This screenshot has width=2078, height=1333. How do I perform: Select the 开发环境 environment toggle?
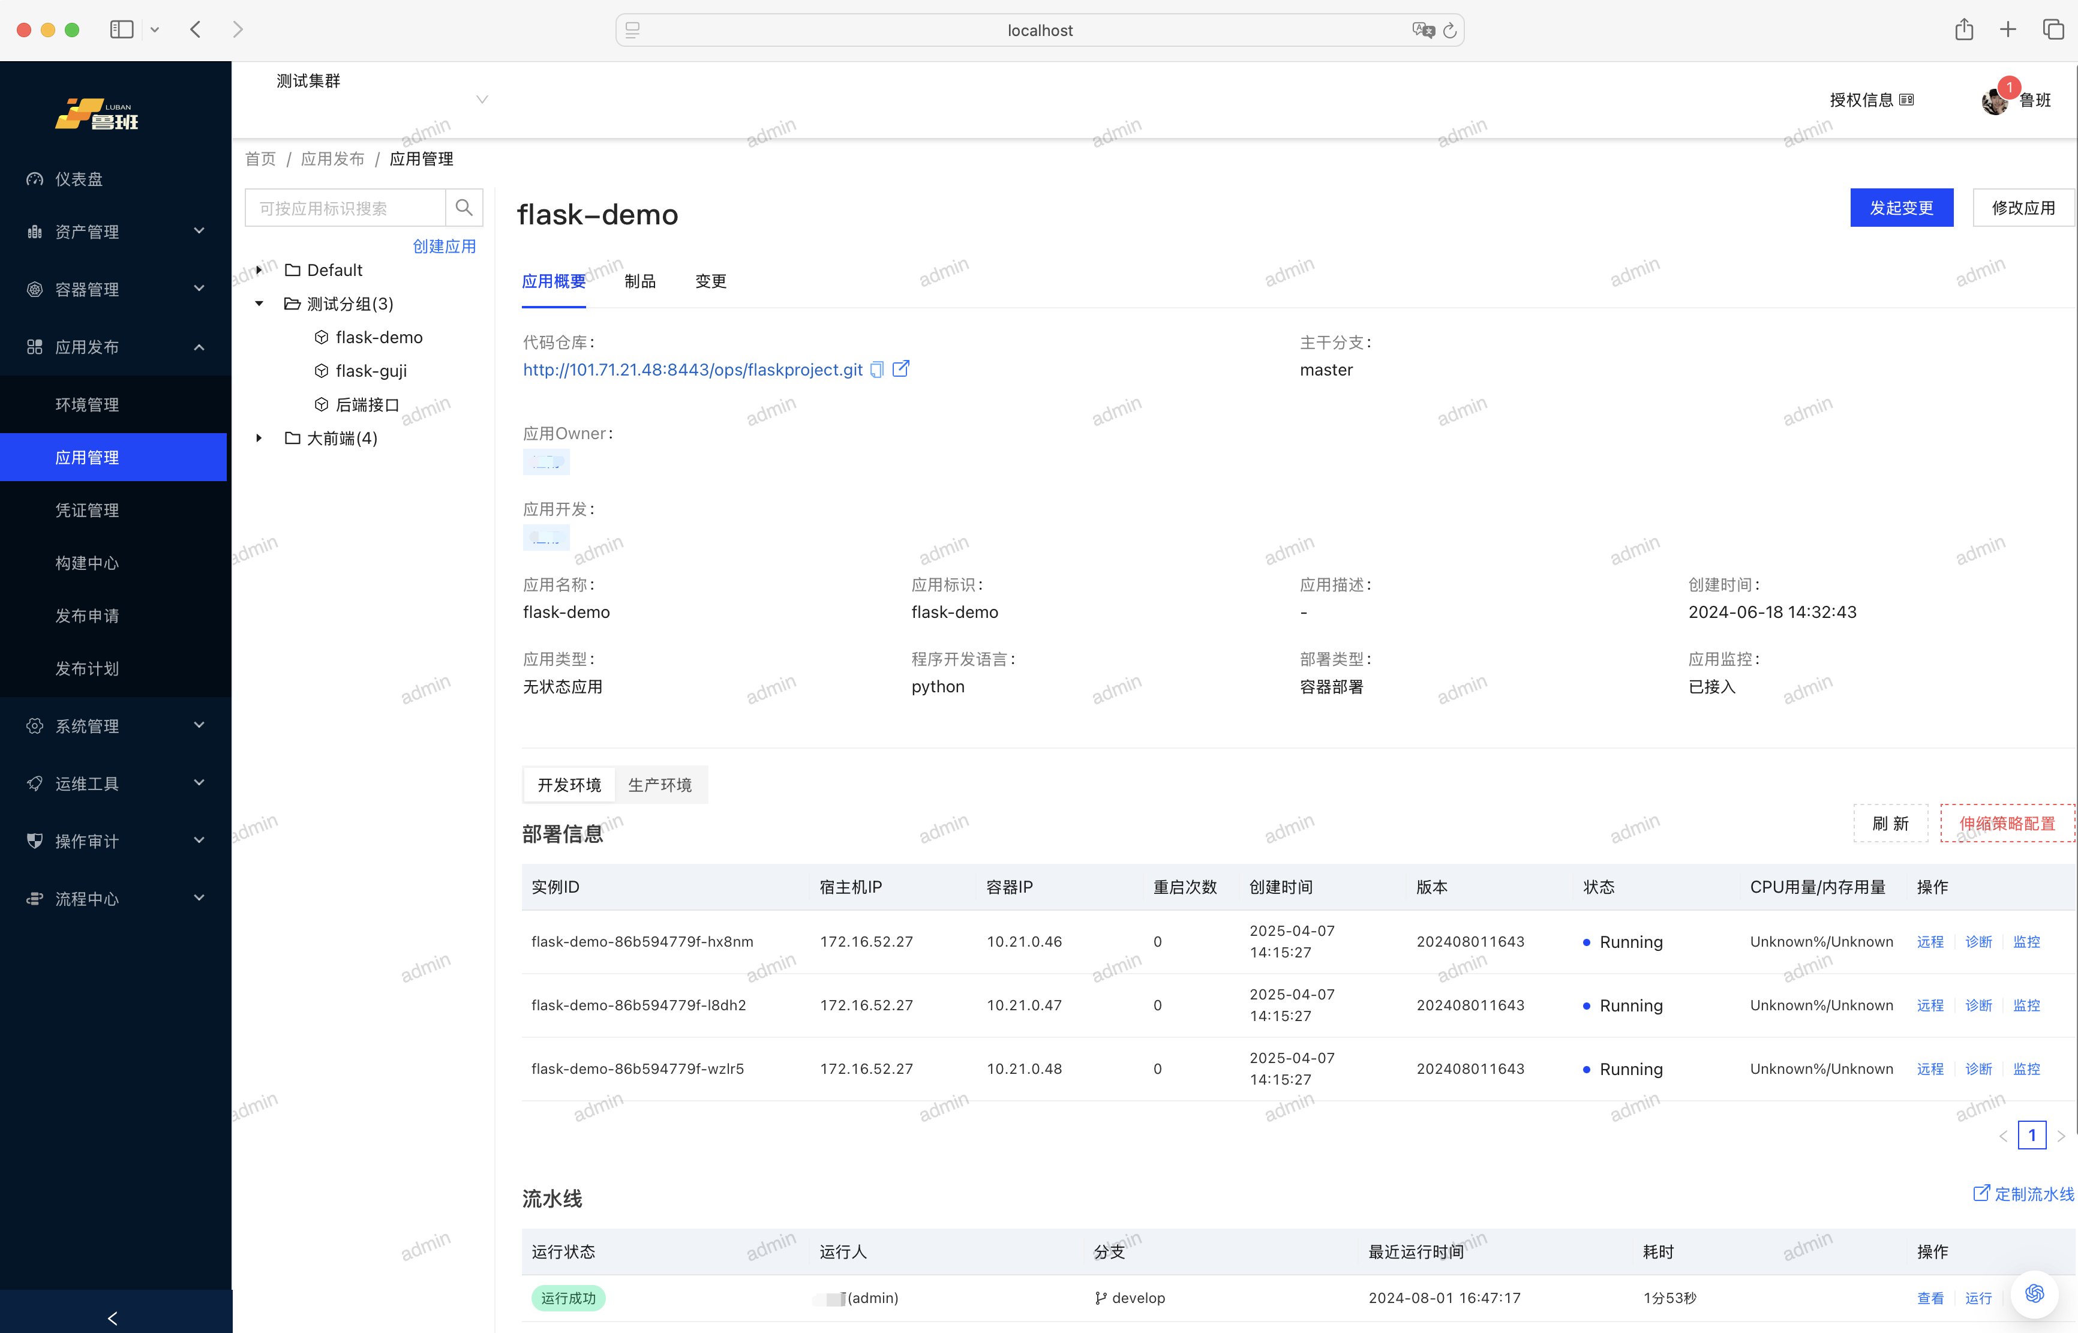coord(569,784)
